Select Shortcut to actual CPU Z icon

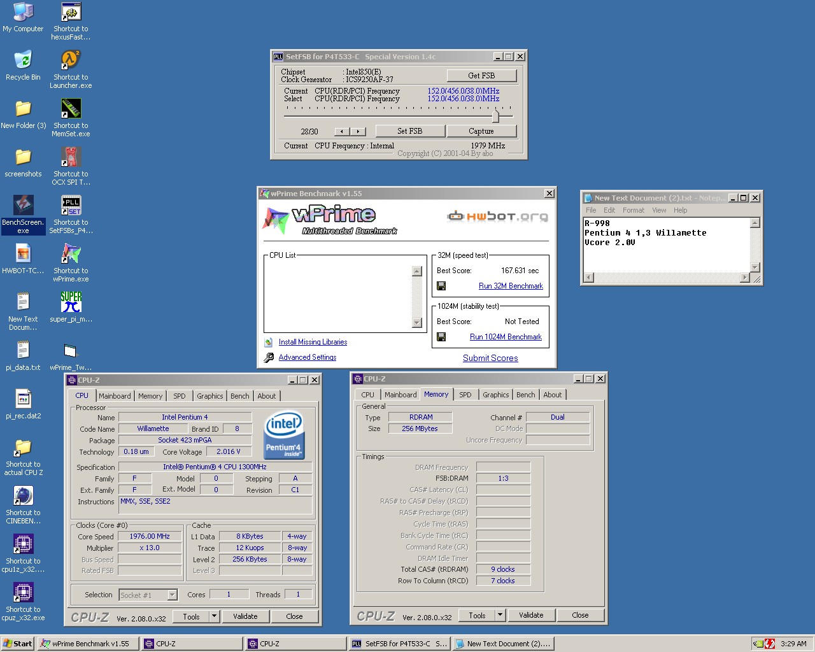click(23, 457)
